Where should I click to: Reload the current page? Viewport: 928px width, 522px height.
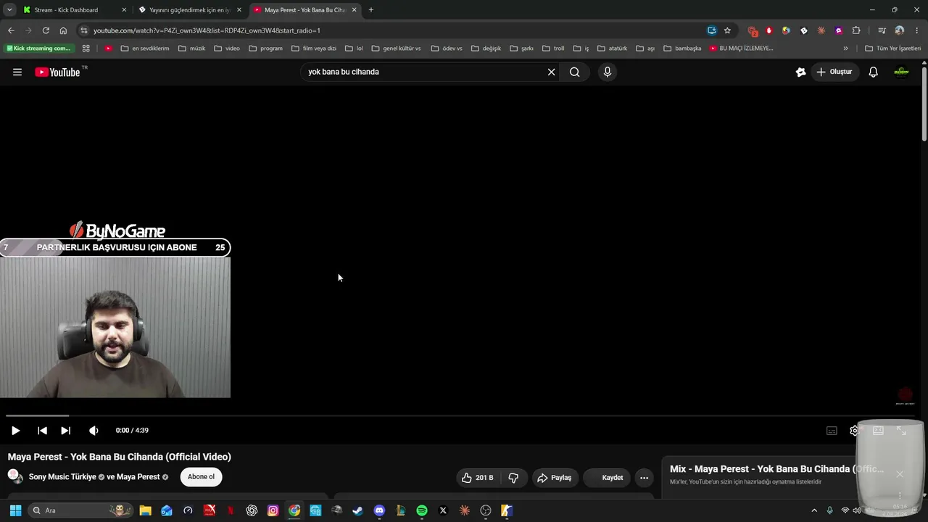(46, 30)
